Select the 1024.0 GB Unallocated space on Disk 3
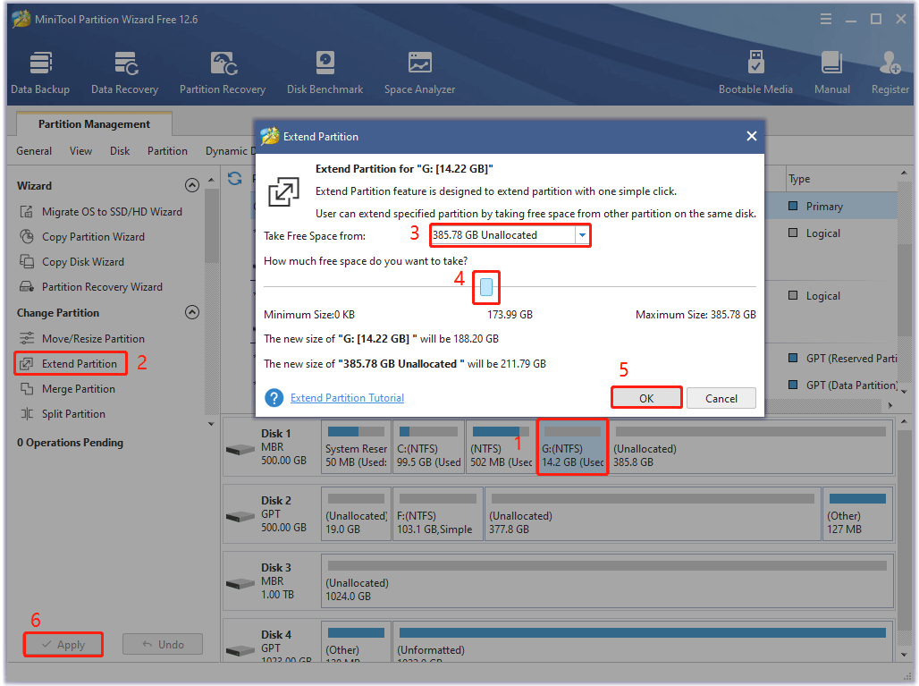Image resolution: width=919 pixels, height=686 pixels. (x=607, y=580)
